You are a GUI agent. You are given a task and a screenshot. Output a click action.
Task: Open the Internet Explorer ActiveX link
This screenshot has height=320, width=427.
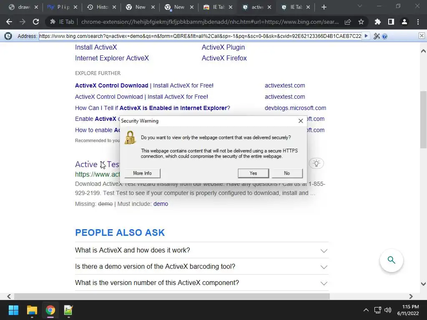click(x=112, y=58)
